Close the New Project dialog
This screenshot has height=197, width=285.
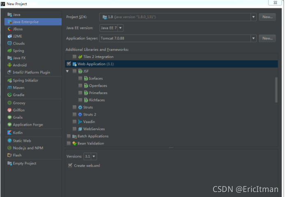pyautogui.click(x=275, y=2)
